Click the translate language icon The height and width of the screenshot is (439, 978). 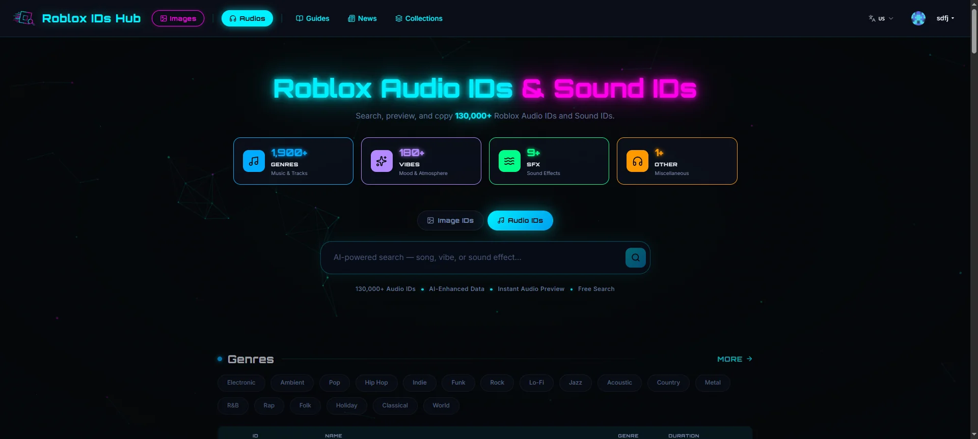click(872, 18)
